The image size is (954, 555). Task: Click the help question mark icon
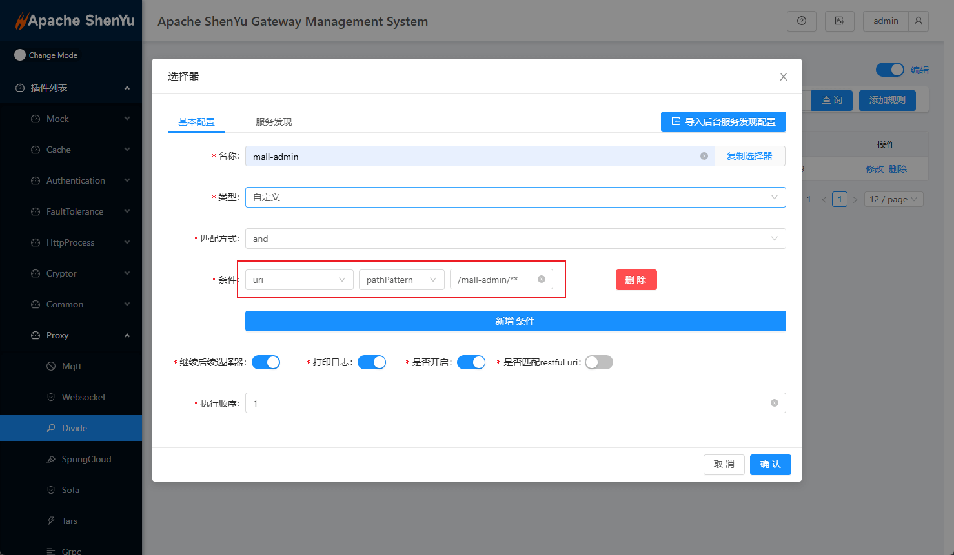pos(801,21)
